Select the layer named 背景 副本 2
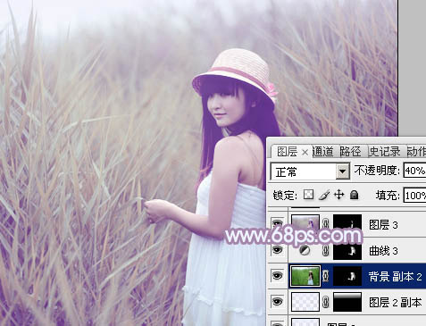 (x=395, y=277)
